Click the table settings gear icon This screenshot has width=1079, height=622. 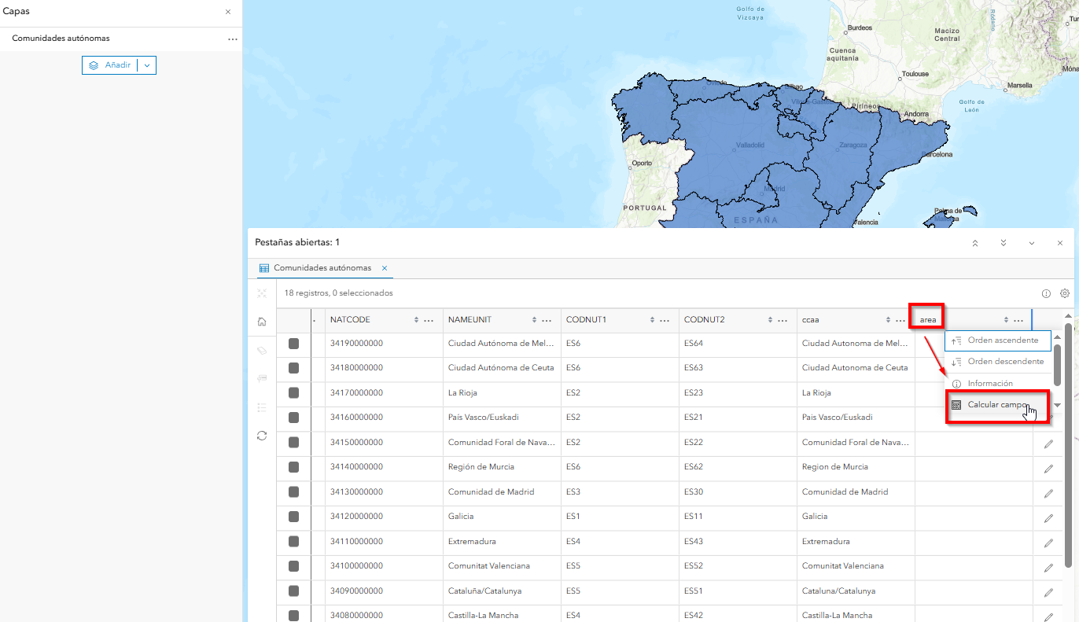coord(1065,293)
